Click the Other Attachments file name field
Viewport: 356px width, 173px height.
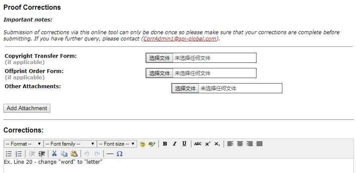click(x=240, y=88)
